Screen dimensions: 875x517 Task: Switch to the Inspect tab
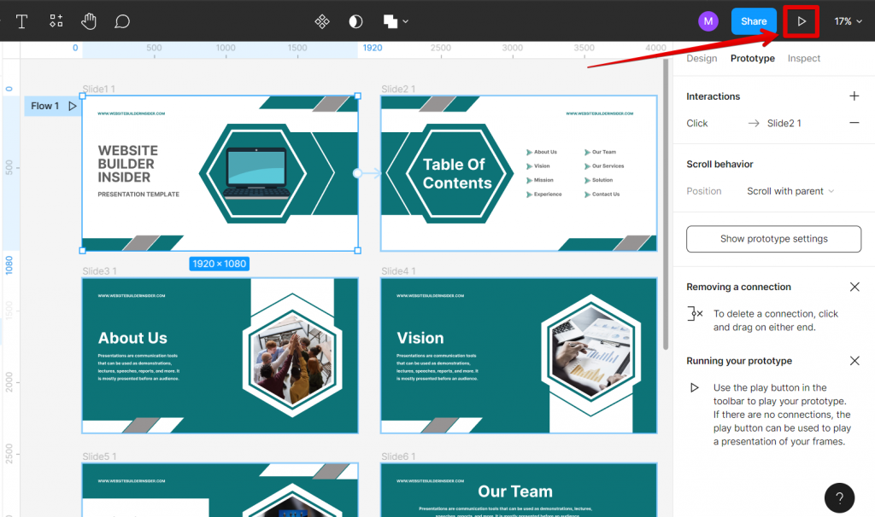point(803,58)
